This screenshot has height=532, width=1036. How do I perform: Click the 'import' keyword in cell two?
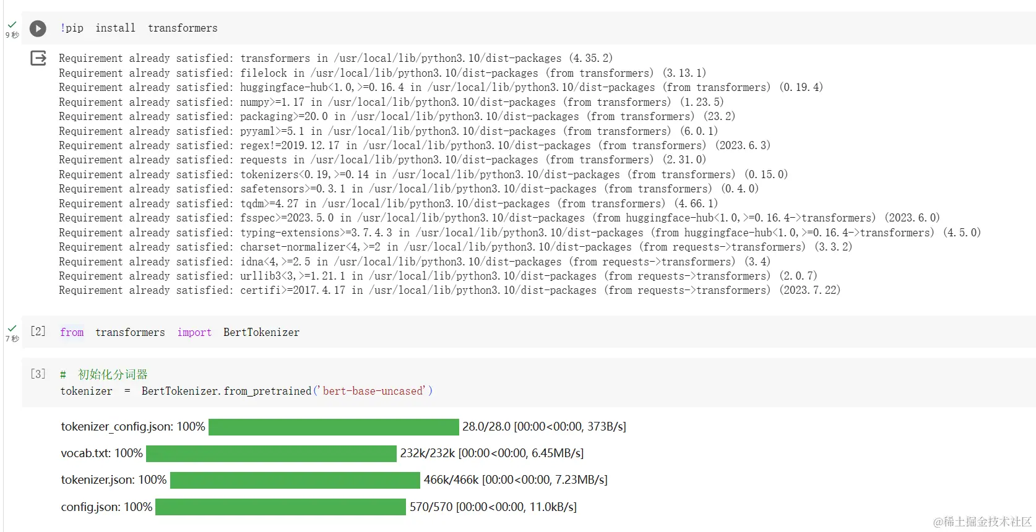(194, 333)
